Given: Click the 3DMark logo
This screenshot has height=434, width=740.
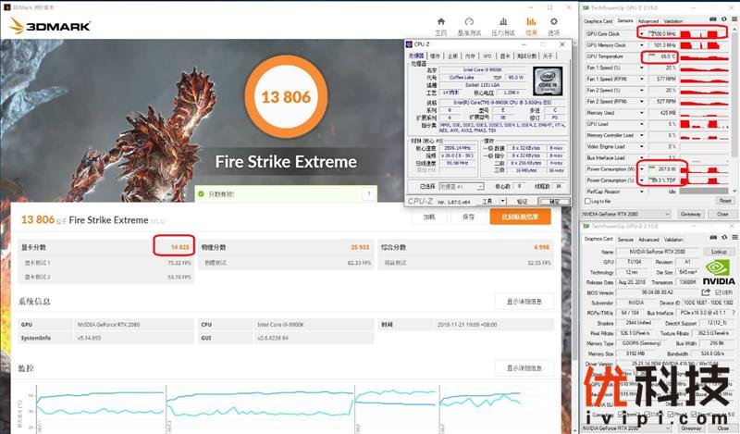Looking at the screenshot, I should coord(50,26).
